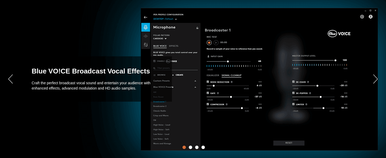Click the De-Esser help icon
This screenshot has height=158, width=386.
pos(308,82)
